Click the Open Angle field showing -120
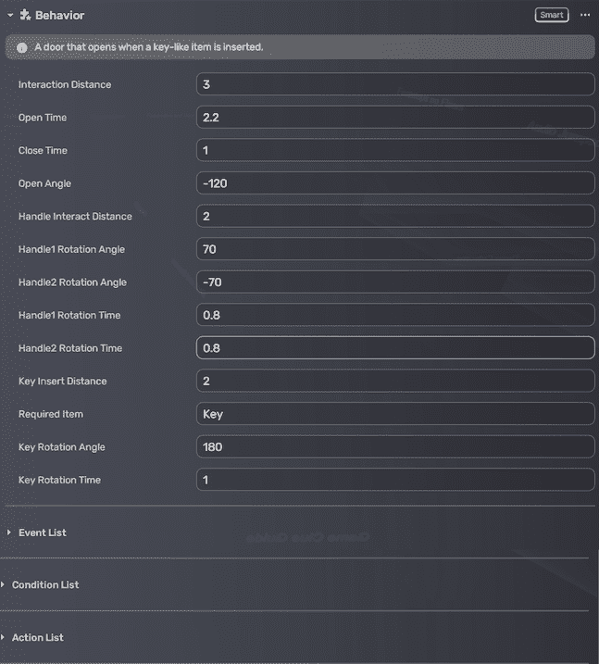 [395, 183]
